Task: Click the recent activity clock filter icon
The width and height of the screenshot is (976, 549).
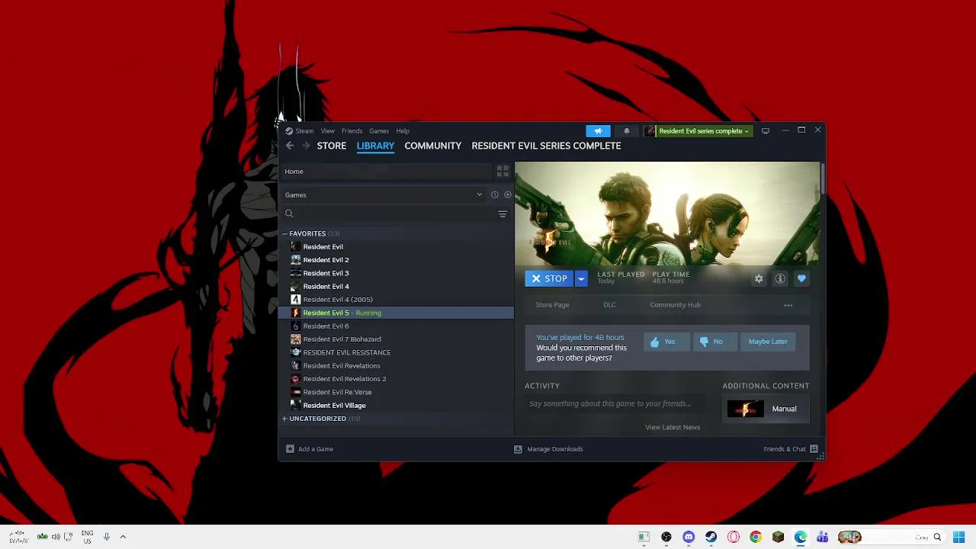Action: coord(494,195)
